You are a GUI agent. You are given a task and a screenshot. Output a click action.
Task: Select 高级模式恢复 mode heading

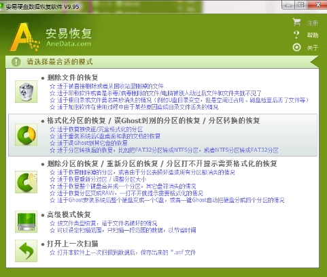click(x=69, y=214)
